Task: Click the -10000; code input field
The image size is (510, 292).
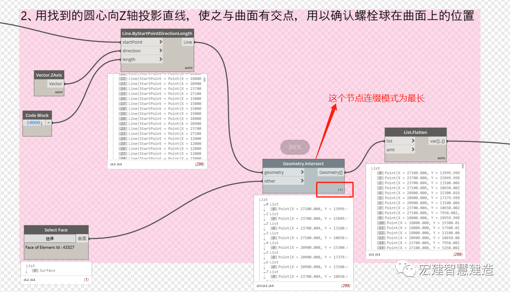Action: pyautogui.click(x=33, y=123)
